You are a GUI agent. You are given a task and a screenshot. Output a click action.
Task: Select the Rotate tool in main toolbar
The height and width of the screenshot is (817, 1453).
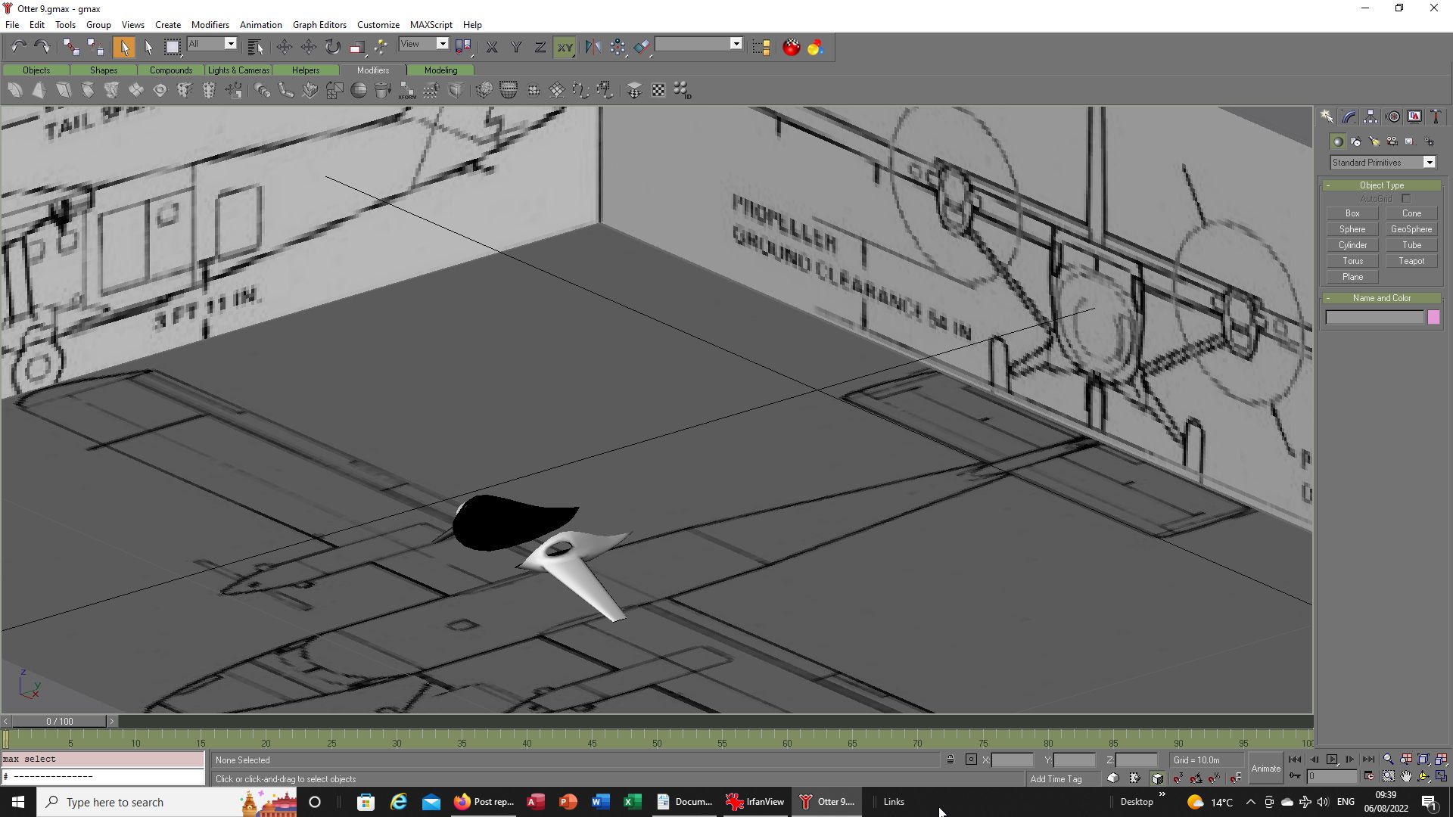point(333,47)
